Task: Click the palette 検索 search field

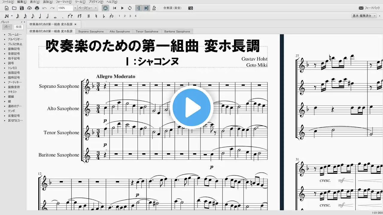Action: pyautogui.click(x=19, y=27)
